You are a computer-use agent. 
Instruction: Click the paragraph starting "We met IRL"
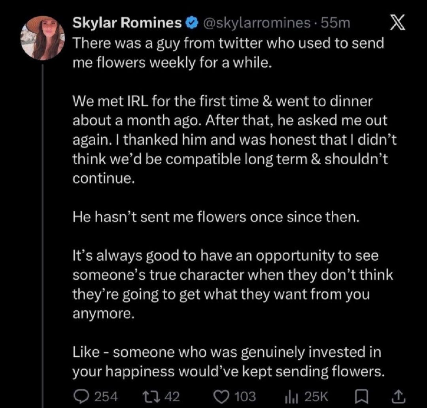point(234,140)
